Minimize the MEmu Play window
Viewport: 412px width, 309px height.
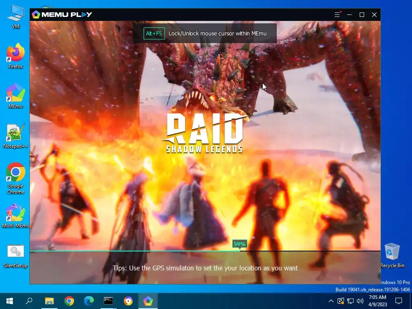(350, 15)
